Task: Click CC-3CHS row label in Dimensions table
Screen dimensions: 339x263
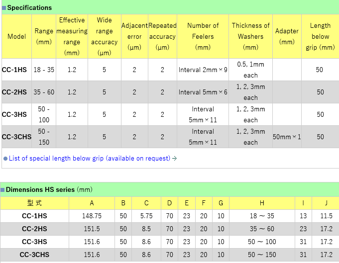Action: pyautogui.click(x=34, y=255)
